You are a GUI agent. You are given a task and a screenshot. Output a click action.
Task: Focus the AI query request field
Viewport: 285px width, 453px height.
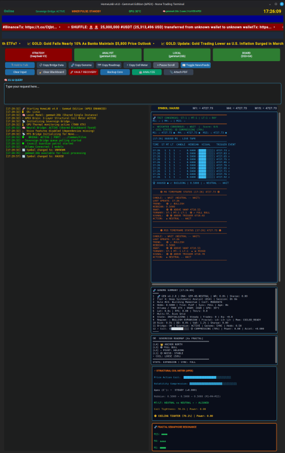point(143,93)
